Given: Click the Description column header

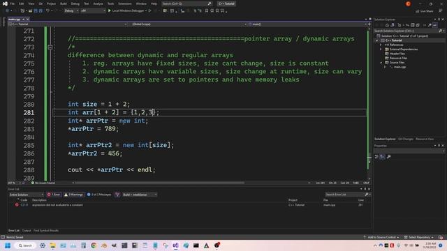Looking at the screenshot, I should (x=39, y=200).
